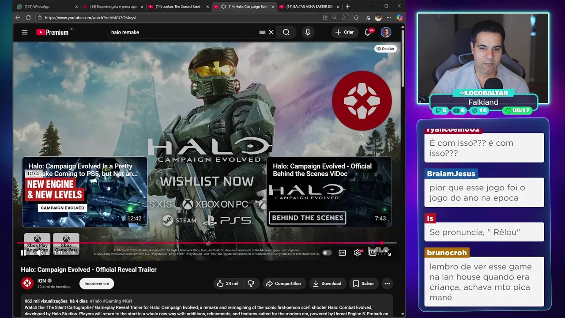This screenshot has height=318, width=565.
Task: Click BraiamJesus chat username
Action: pos(451,174)
